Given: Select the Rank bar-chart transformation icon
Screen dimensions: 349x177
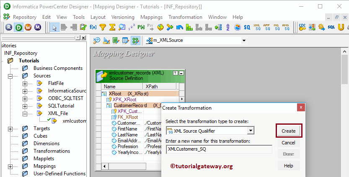Looking at the screenshot, I should [x=189, y=27].
